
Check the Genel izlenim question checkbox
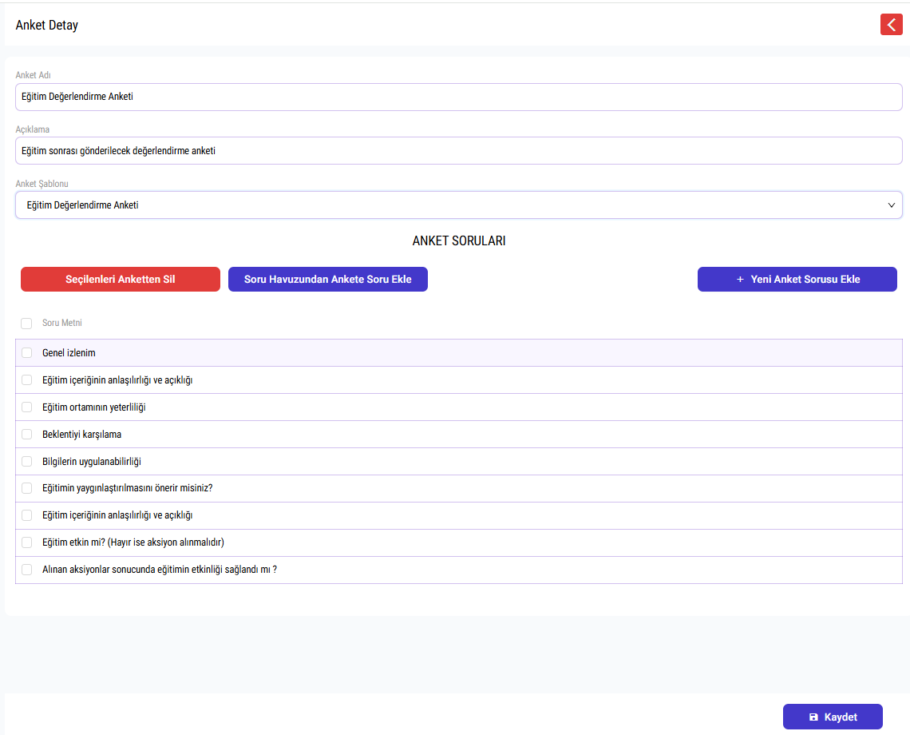(26, 352)
